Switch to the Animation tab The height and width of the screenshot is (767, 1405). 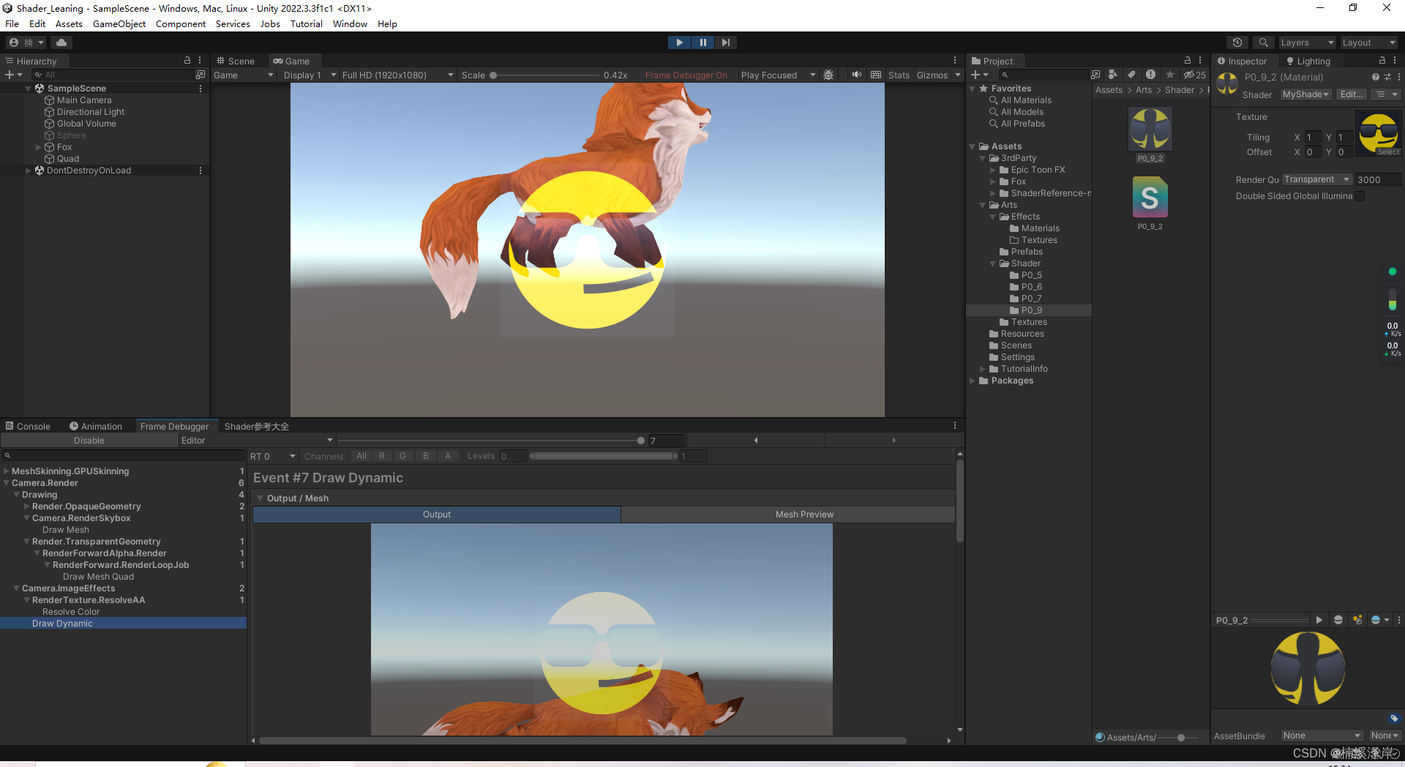coord(96,426)
